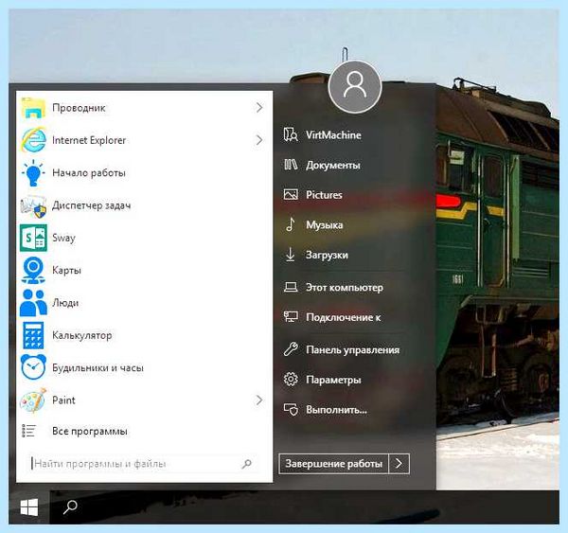Click the Панель управления wrench icon
Viewport: 568px width, 533px height.
[291, 349]
